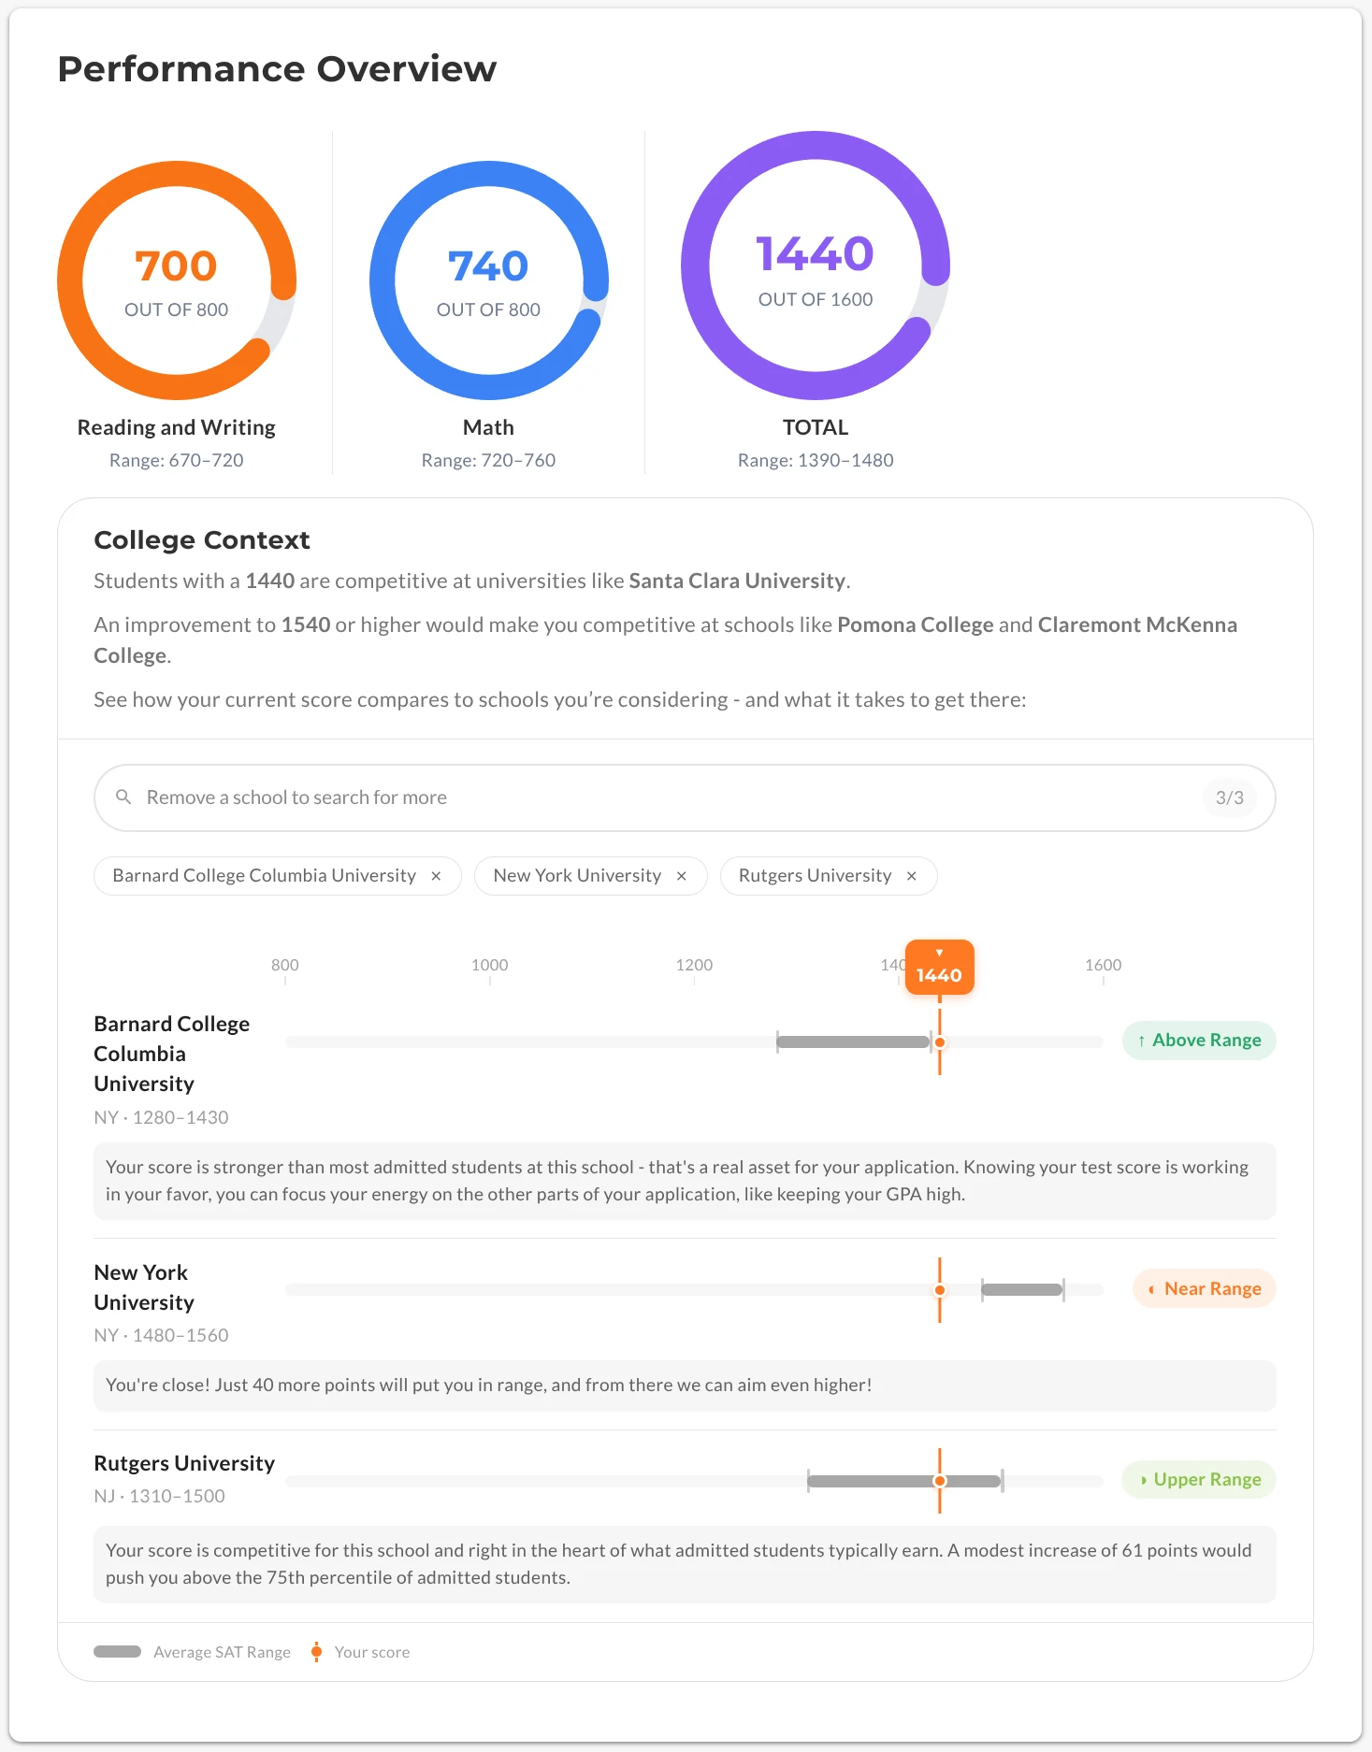Click the Pomona College text
Image resolution: width=1372 pixels, height=1752 pixels.
pos(916,625)
